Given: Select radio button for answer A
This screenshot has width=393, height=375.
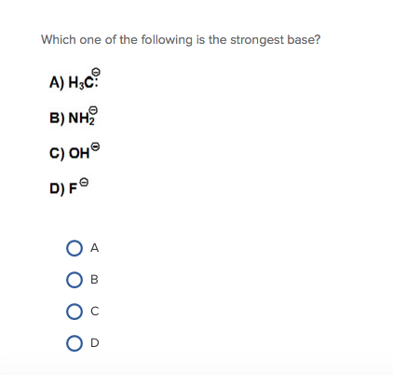Looking at the screenshot, I should 75,248.
